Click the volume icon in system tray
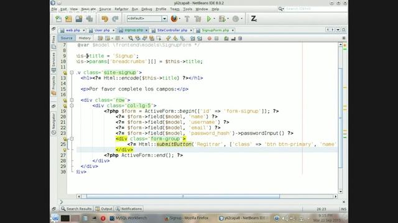 pos(285,218)
